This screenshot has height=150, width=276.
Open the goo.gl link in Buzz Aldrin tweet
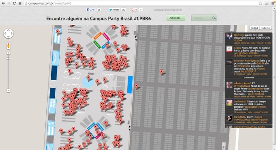point(241,53)
